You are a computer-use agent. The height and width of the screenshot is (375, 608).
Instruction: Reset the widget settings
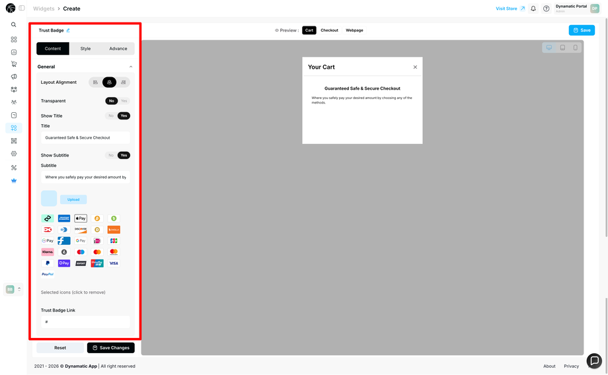[60, 348]
